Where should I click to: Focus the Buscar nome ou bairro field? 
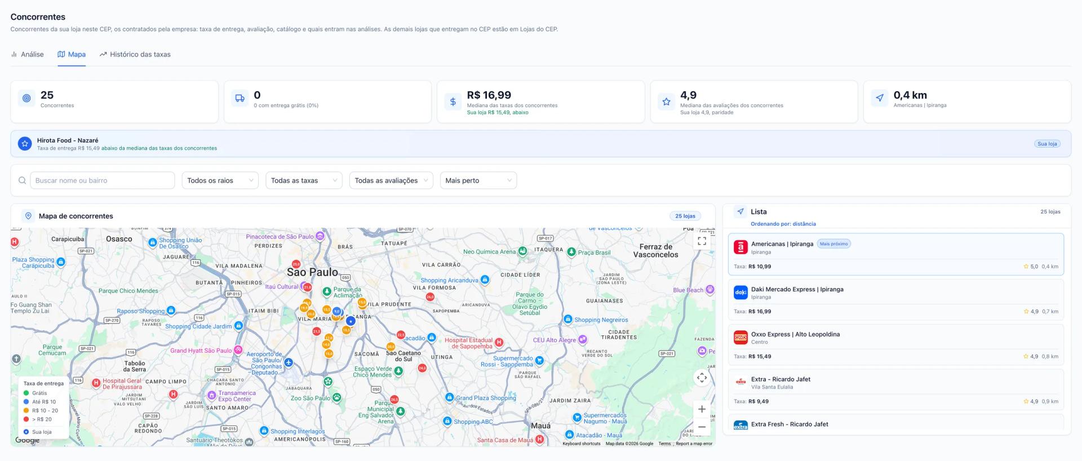[102, 180]
